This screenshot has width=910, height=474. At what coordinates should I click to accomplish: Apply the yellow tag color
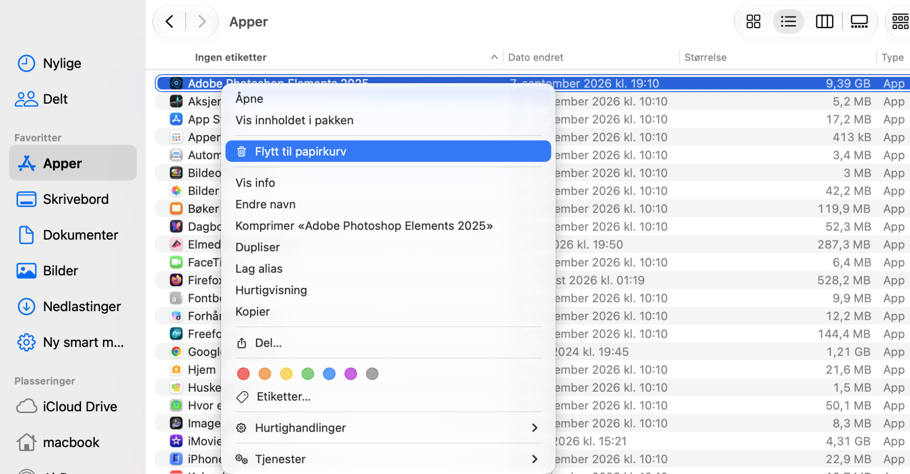pyautogui.click(x=286, y=374)
